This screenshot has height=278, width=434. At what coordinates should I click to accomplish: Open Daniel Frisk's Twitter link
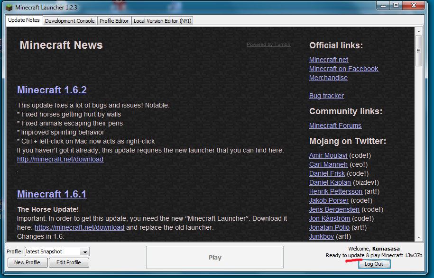click(327, 173)
